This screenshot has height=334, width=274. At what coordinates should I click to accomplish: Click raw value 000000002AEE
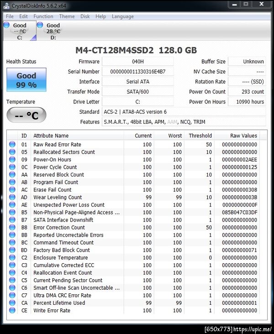(239, 159)
